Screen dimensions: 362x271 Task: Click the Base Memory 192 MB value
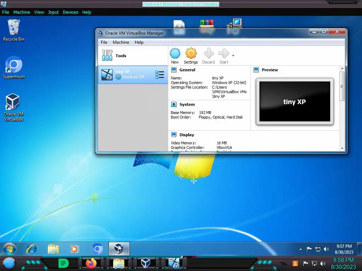205,113
